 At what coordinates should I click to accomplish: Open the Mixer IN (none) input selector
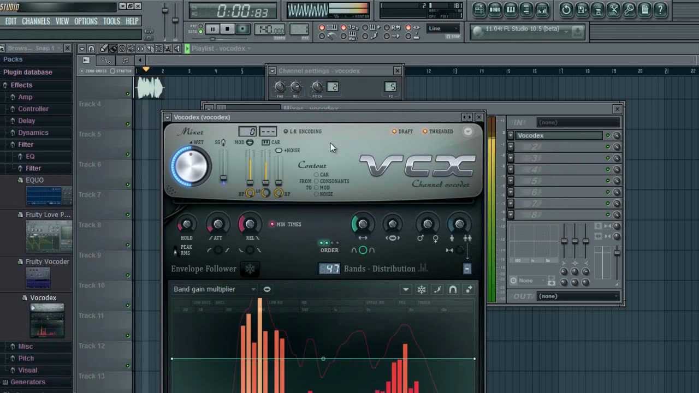(x=579, y=122)
